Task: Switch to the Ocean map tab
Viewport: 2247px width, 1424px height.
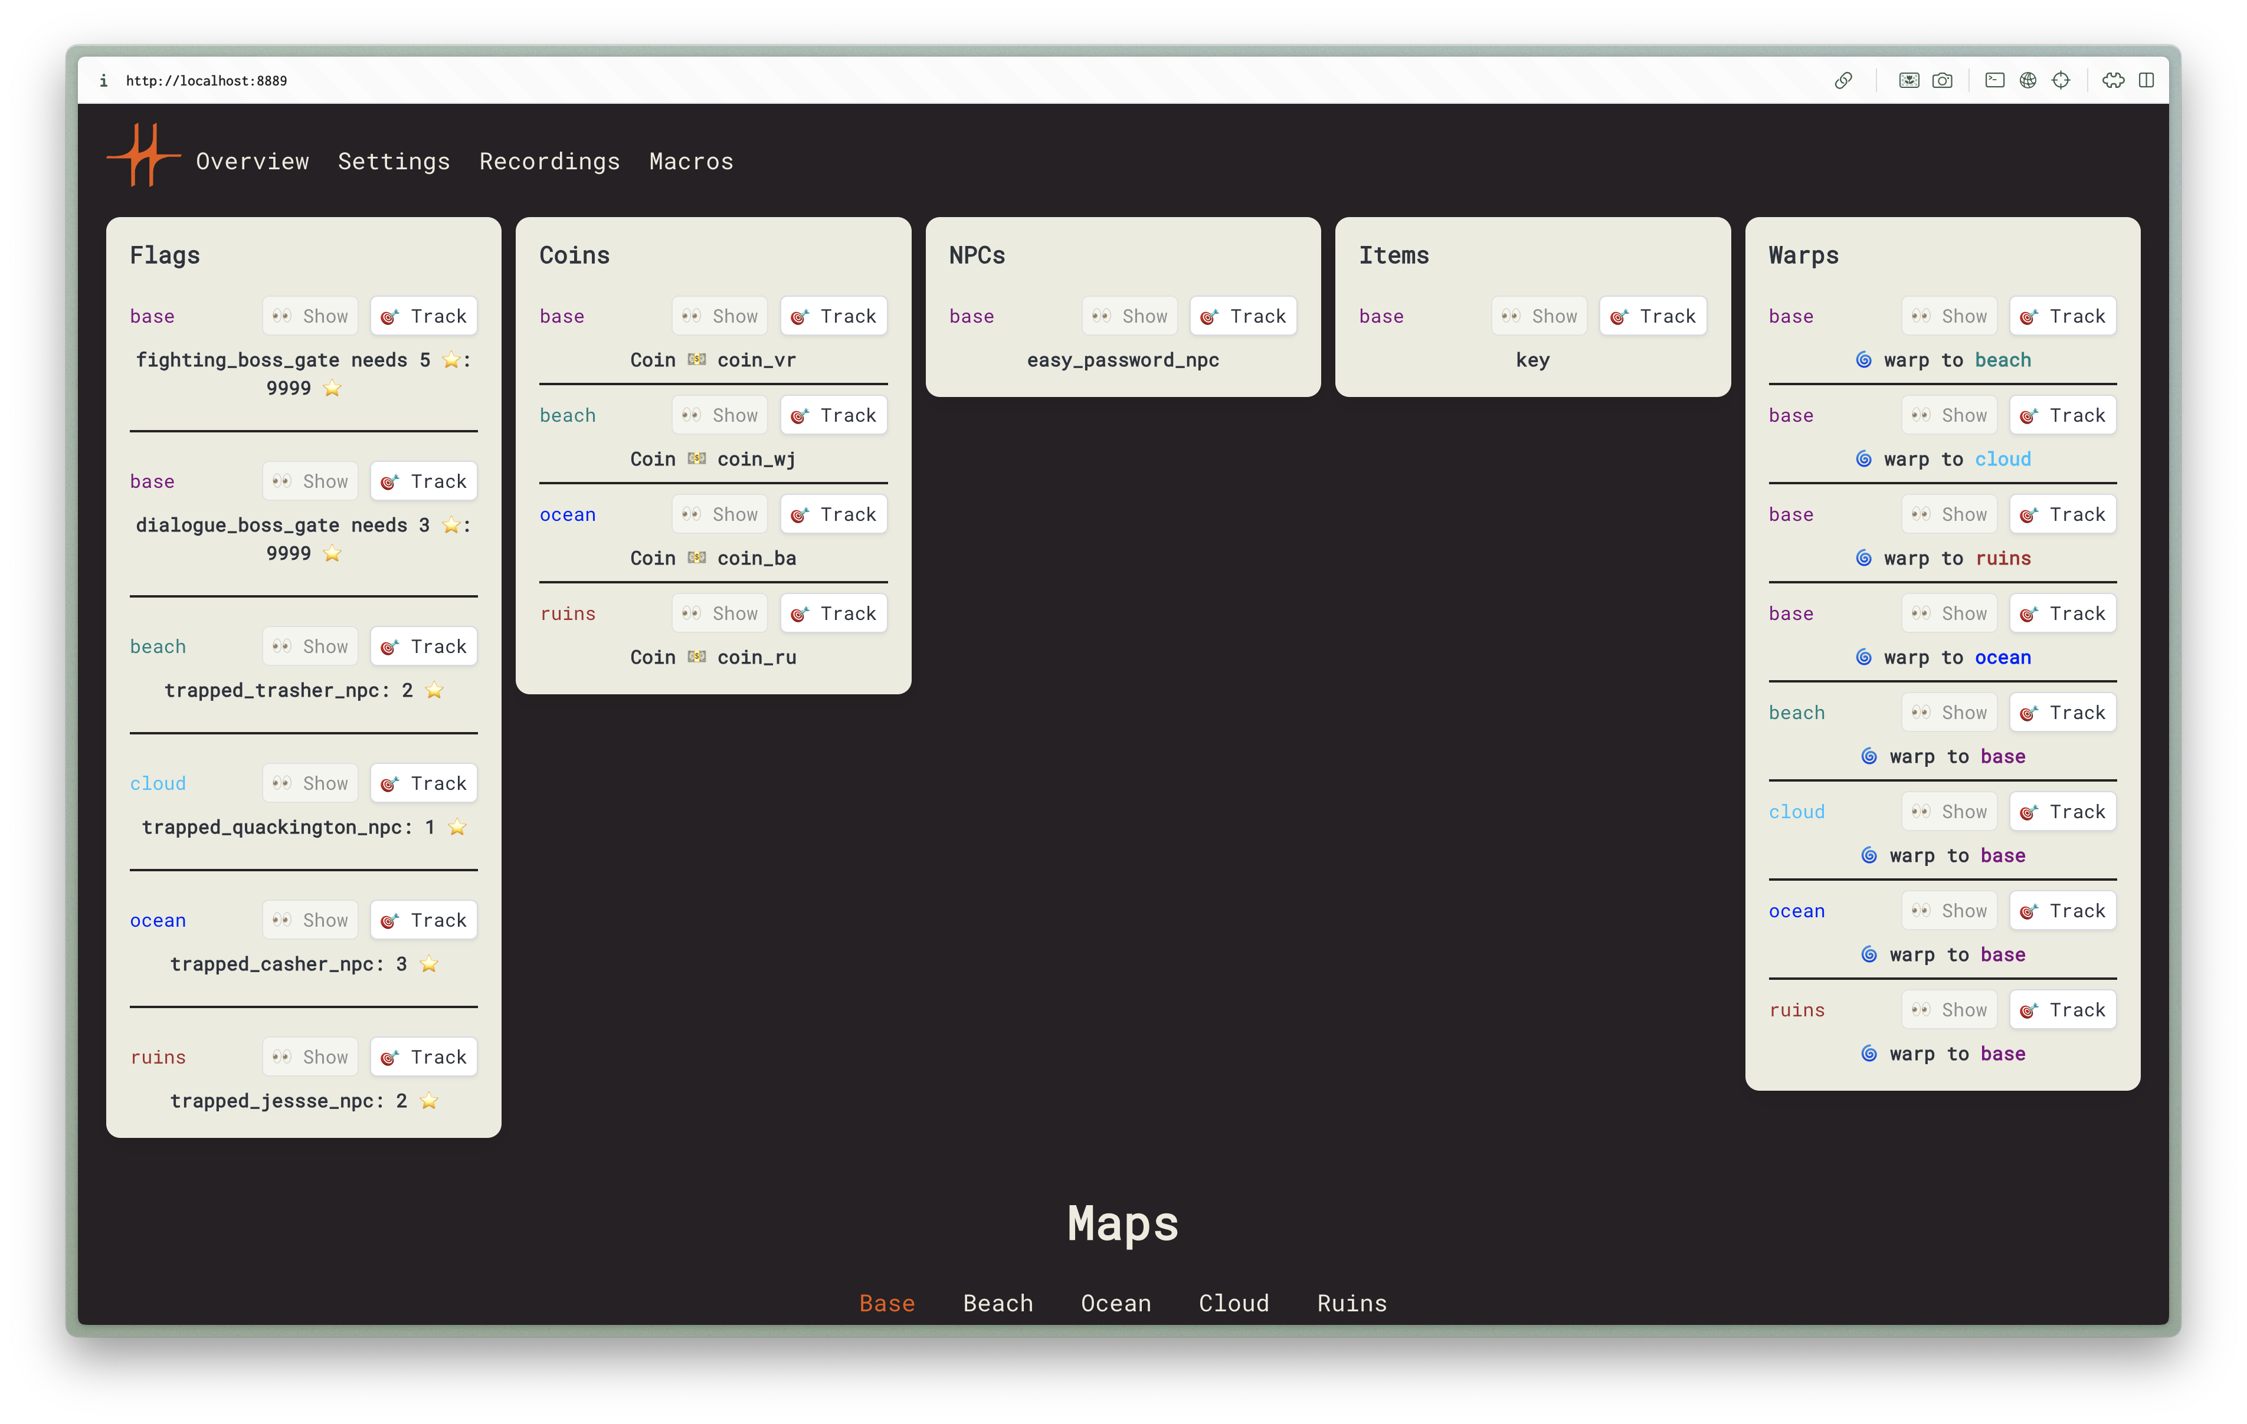Action: tap(1116, 1302)
